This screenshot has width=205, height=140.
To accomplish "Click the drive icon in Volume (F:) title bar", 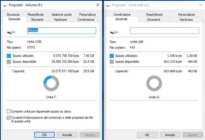I will 5,5.
